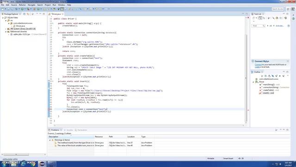Collapse the Referenced Libraries node
Screen dimensions: 296x167
point(6,32)
